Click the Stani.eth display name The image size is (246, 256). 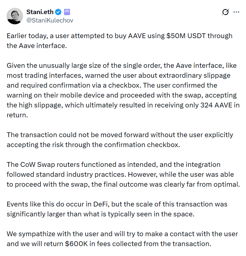pyautogui.click(x=40, y=12)
